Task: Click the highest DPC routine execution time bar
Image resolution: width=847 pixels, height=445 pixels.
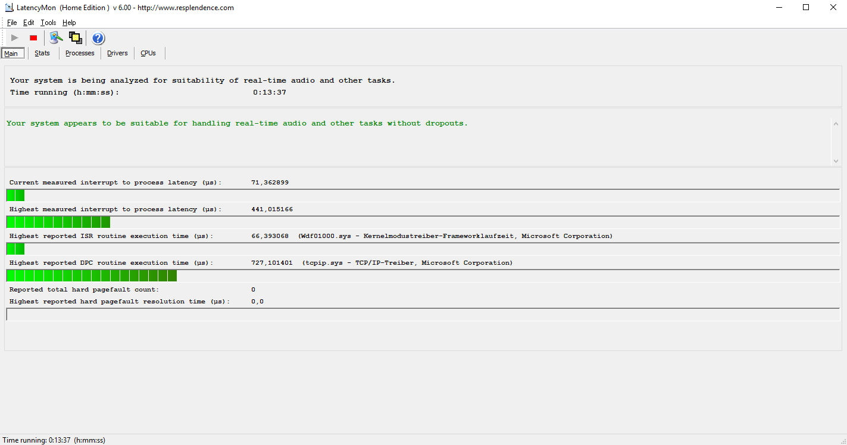Action: pos(92,275)
